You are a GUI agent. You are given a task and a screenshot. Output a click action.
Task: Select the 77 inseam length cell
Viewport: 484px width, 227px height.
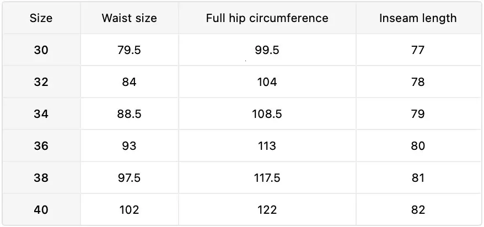418,50
